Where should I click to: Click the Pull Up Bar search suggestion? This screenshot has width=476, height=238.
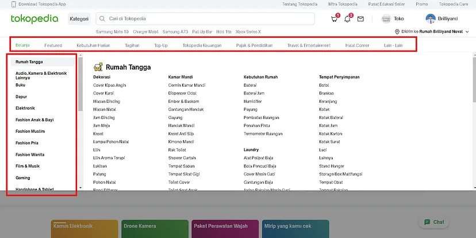coord(202,32)
